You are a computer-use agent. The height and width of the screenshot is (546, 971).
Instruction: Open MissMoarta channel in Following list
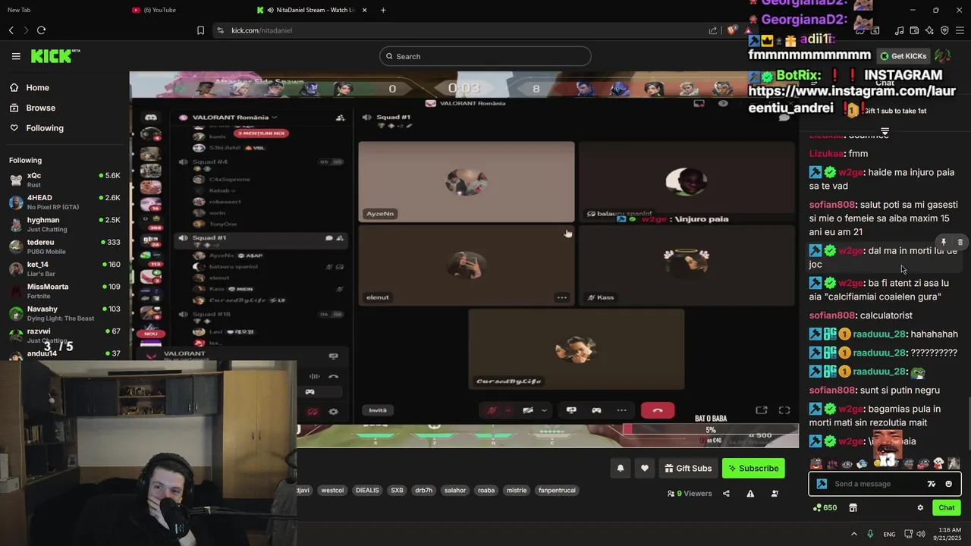tap(64, 291)
